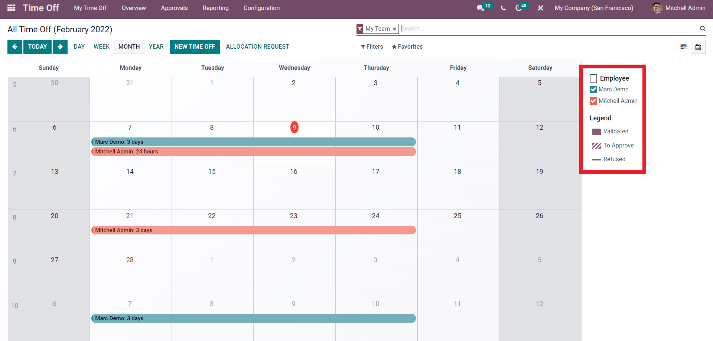The height and width of the screenshot is (341, 713).
Task: Switch to Year view
Action: pyautogui.click(x=156, y=47)
